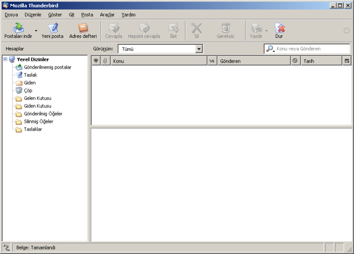Click the Cevapla reply button
The height and width of the screenshot is (254, 354).
(114, 31)
